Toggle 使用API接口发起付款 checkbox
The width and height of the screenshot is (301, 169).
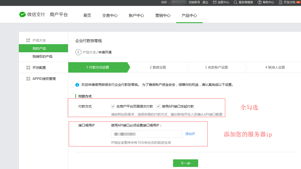click(x=158, y=106)
